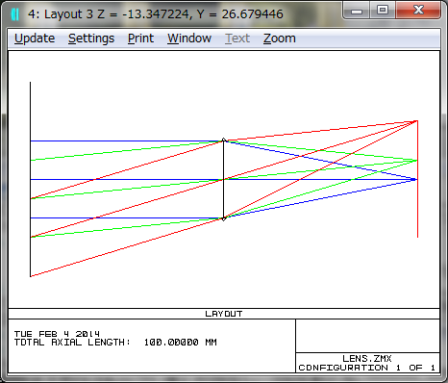Screen dimensions: 448x383
Task: Close the Layout window
Action: click(418, 11)
